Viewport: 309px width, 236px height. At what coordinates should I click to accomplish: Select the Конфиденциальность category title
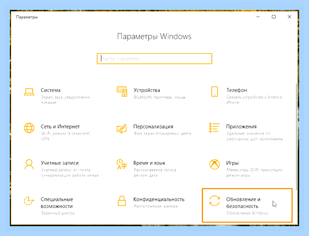[159, 199]
